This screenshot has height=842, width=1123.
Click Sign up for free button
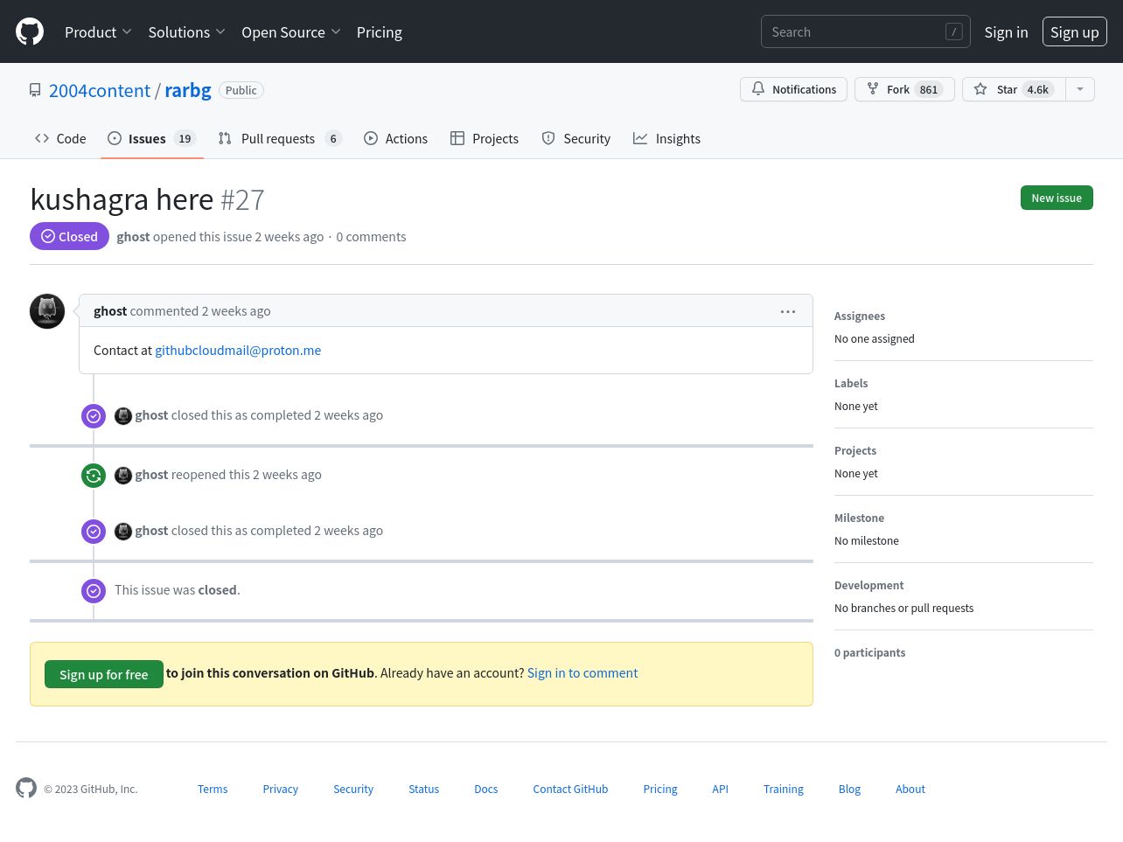pyautogui.click(x=104, y=674)
